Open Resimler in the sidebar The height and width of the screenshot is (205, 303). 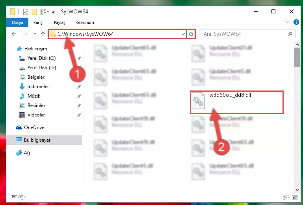pos(36,105)
